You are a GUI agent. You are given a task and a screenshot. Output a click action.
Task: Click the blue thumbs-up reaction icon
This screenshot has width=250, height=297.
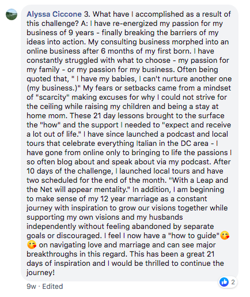(x=224, y=282)
